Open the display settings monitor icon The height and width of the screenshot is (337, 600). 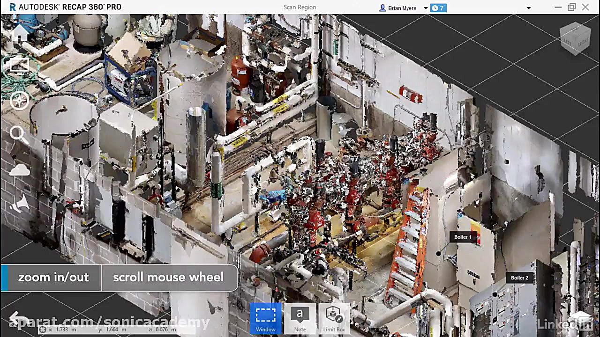point(20,66)
